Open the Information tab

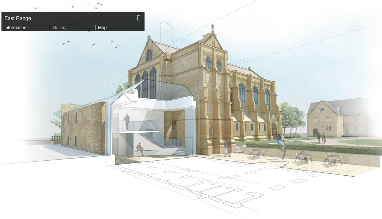[15, 28]
